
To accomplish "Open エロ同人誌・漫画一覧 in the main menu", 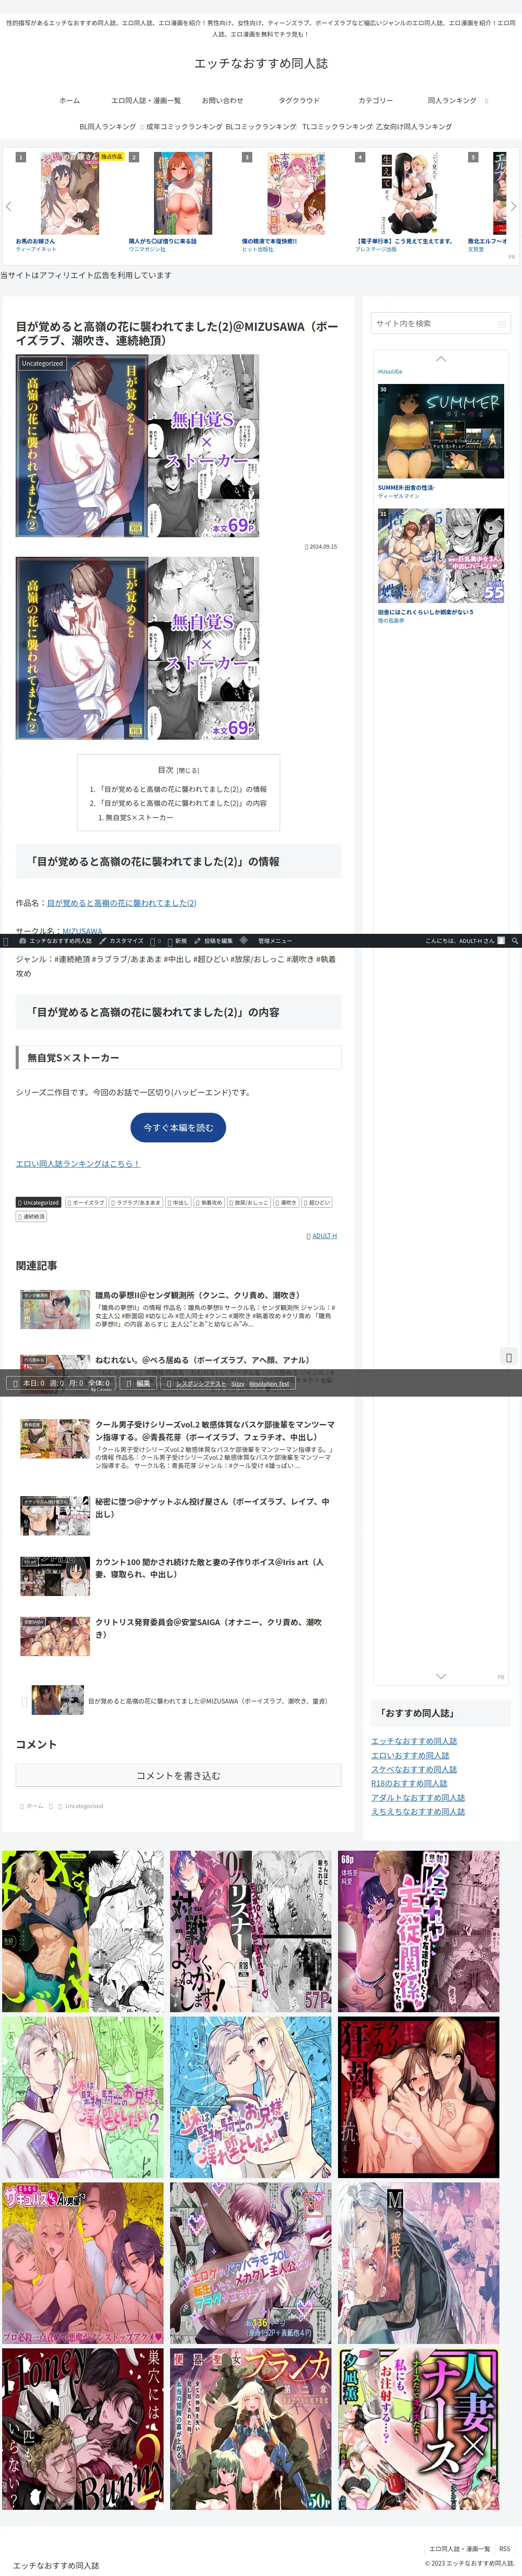I will pos(146,100).
